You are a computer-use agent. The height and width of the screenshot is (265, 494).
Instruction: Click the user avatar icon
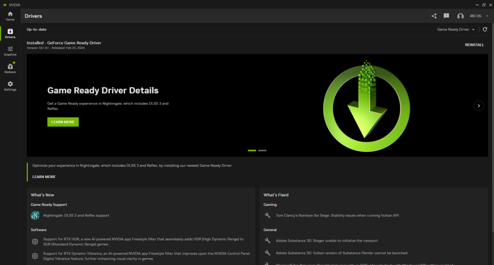click(460, 16)
